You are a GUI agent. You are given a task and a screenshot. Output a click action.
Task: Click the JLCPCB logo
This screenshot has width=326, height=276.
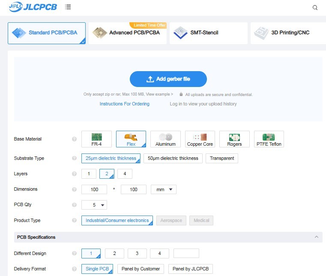click(33, 7)
